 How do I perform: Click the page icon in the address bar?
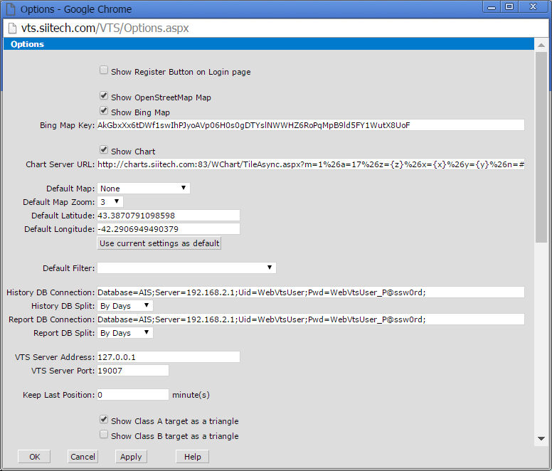click(x=12, y=28)
